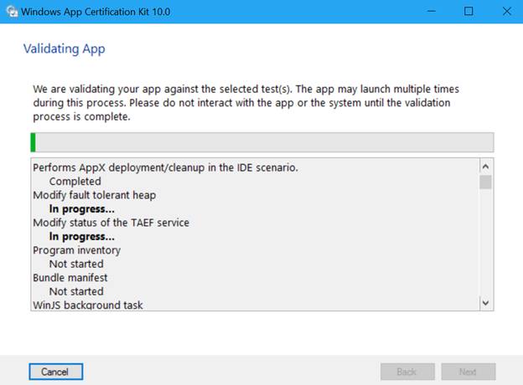
Task: Click the Windows App Certification Kit title icon
Action: (12, 12)
